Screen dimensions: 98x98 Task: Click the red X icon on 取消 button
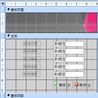click(77, 85)
